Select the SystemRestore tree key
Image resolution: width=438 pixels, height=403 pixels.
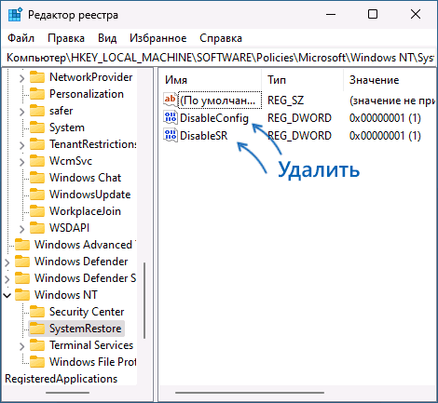[x=86, y=329]
